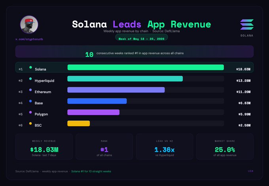Screen dimensions: 269x186
Task: Click 'consecutive weeks ranked #1' banner text
Action: pyautogui.click(x=140, y=53)
